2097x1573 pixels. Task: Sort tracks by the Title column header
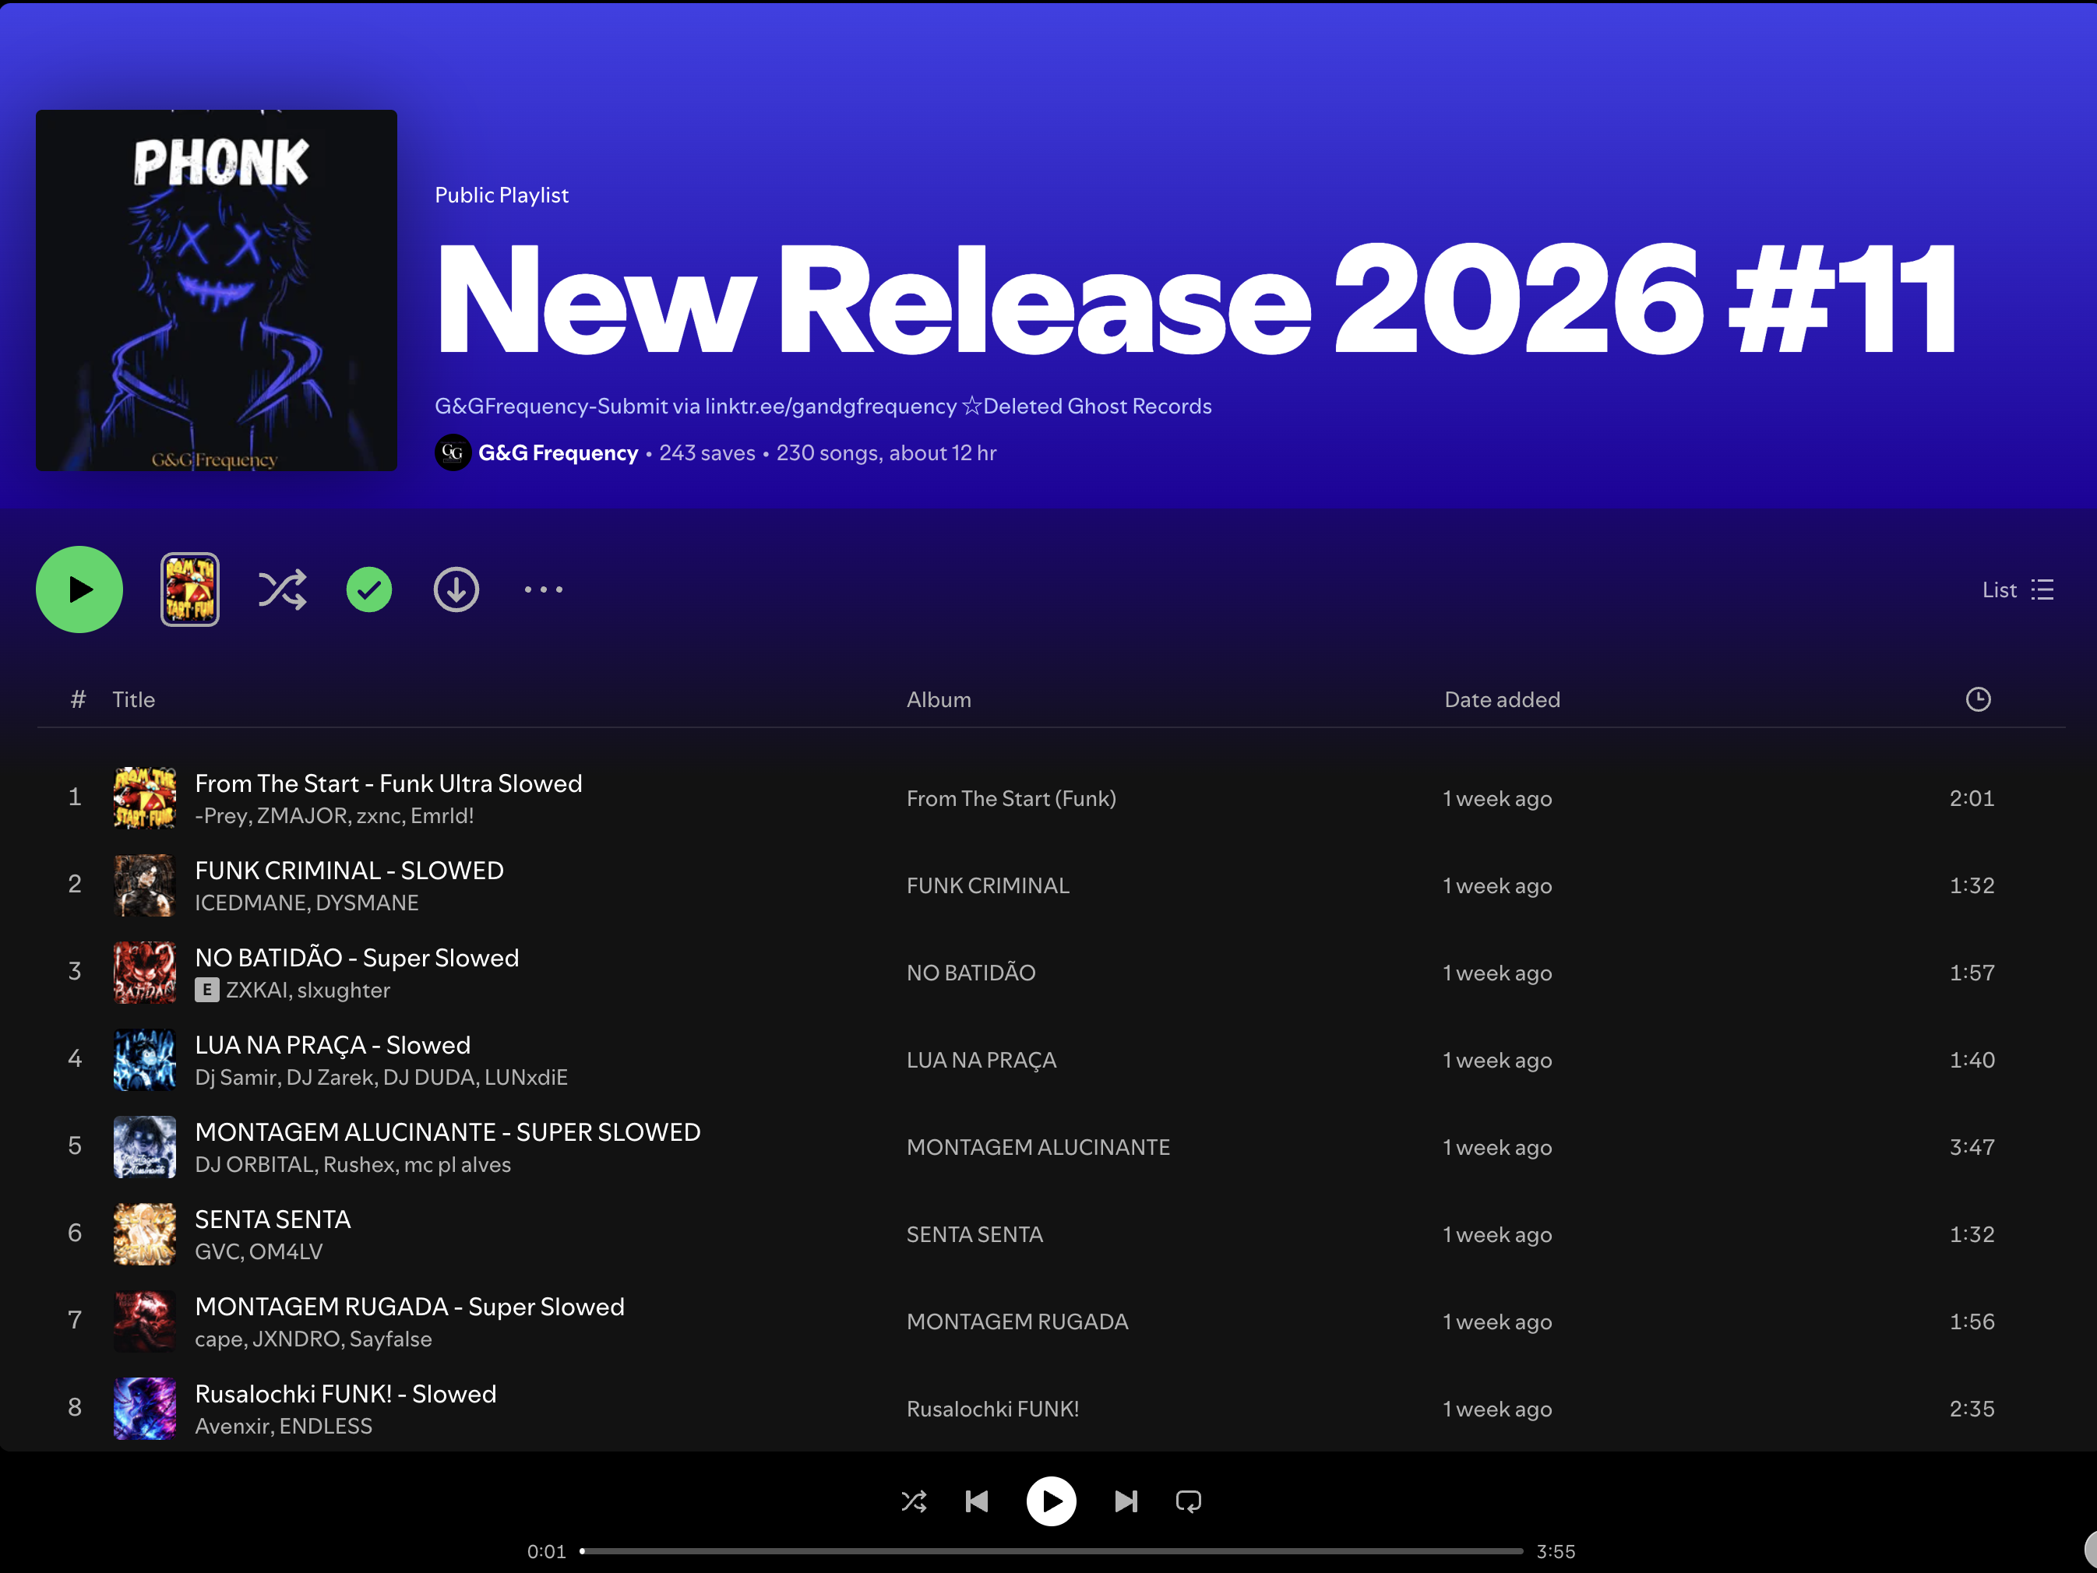[134, 699]
